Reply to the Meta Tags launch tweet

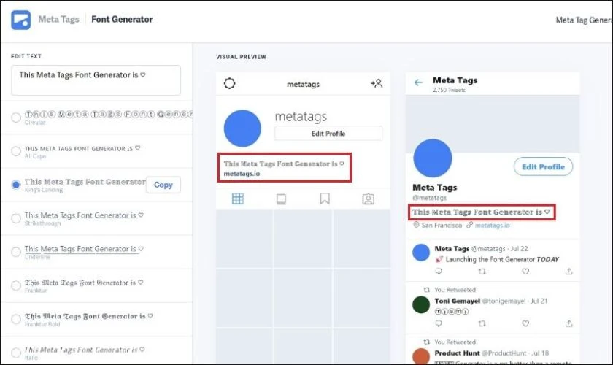point(439,271)
